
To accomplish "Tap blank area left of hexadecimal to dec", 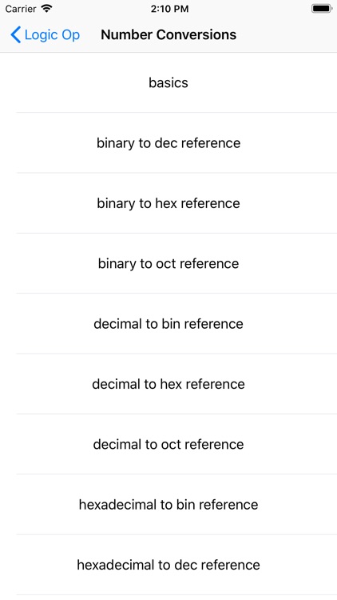I will pyautogui.click(x=38, y=565).
